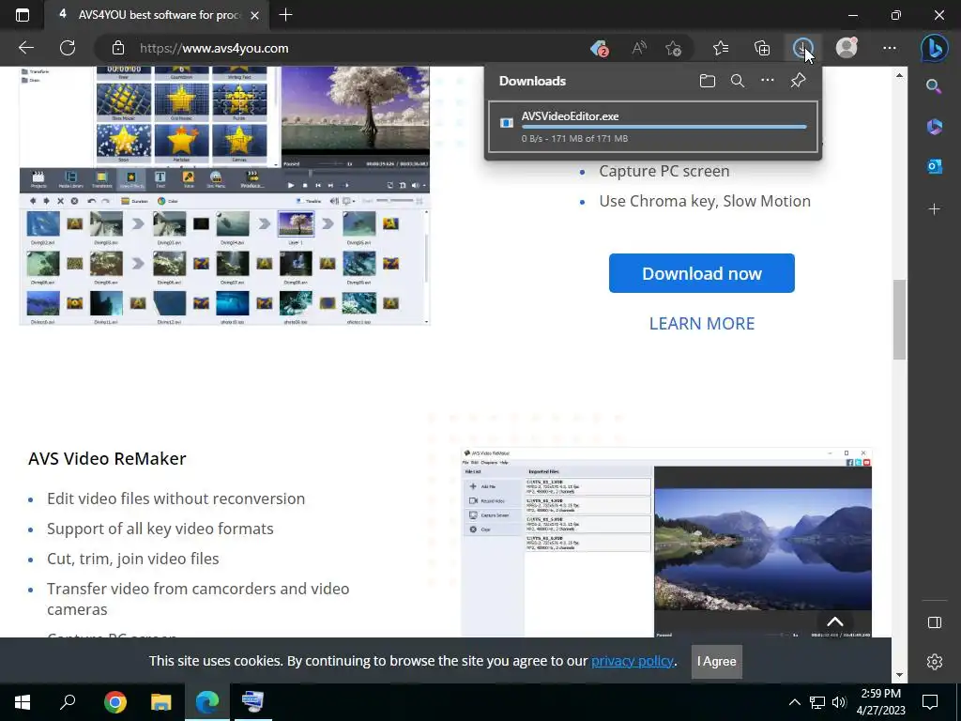Open the tab actions menu icon
This screenshot has height=721, width=961.
pyautogui.click(x=23, y=15)
